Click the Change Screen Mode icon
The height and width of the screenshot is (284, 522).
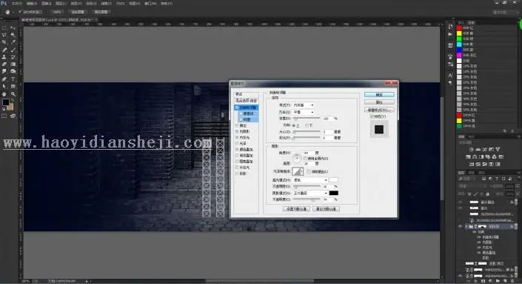tap(13, 116)
